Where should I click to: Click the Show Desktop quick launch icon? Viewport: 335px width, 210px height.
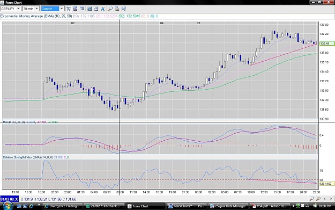pyautogui.click(x=19, y=206)
